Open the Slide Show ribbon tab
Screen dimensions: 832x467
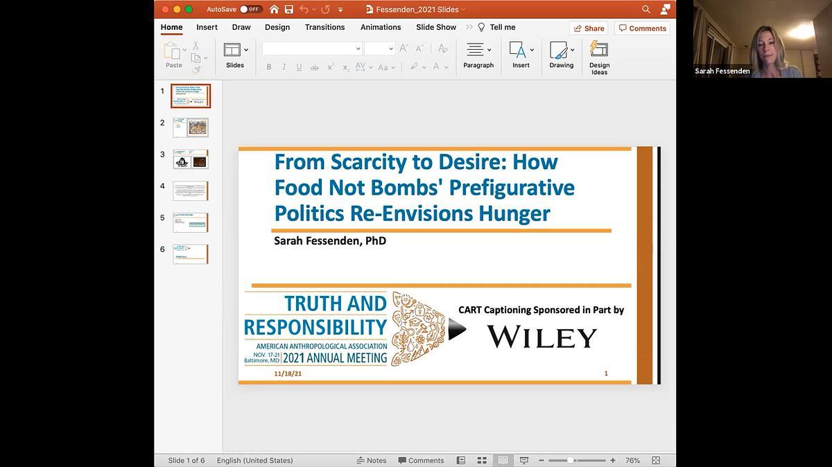point(436,28)
